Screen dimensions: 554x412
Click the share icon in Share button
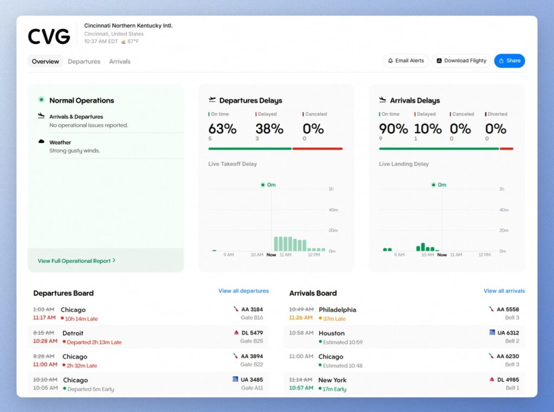click(502, 61)
